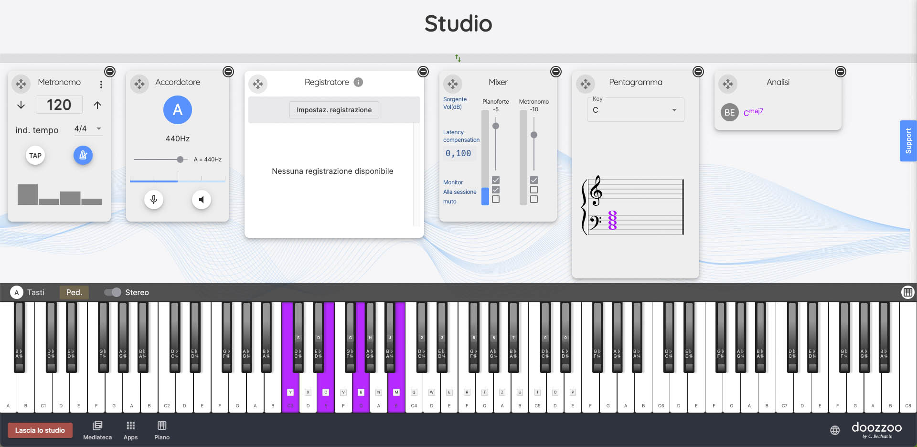Open Metronomo three-dot options menu

coord(101,85)
